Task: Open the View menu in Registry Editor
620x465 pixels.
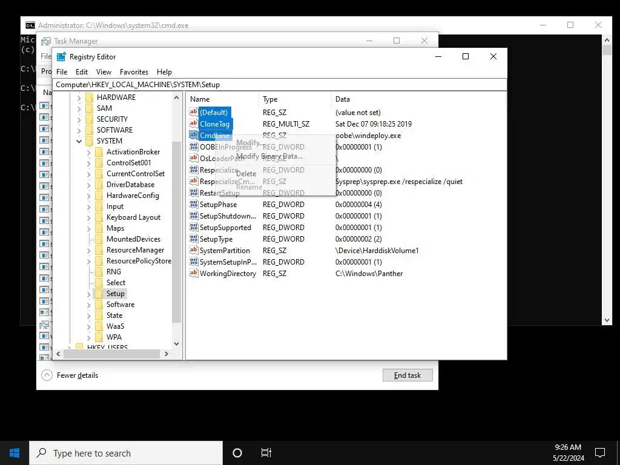Action: pyautogui.click(x=104, y=72)
